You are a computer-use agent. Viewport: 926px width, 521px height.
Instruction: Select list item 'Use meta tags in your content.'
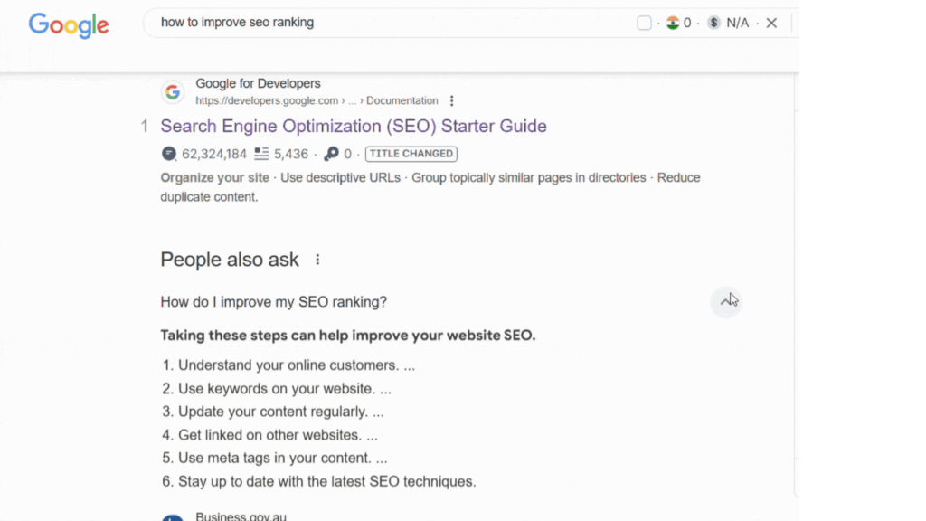coord(275,459)
